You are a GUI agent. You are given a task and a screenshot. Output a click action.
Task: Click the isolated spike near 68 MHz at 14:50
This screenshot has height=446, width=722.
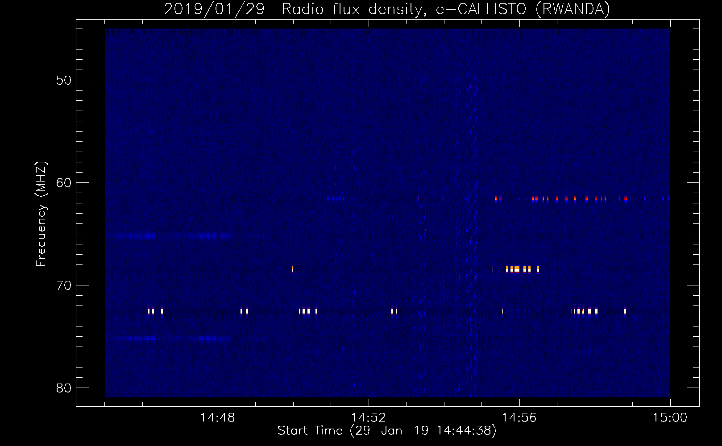click(292, 269)
